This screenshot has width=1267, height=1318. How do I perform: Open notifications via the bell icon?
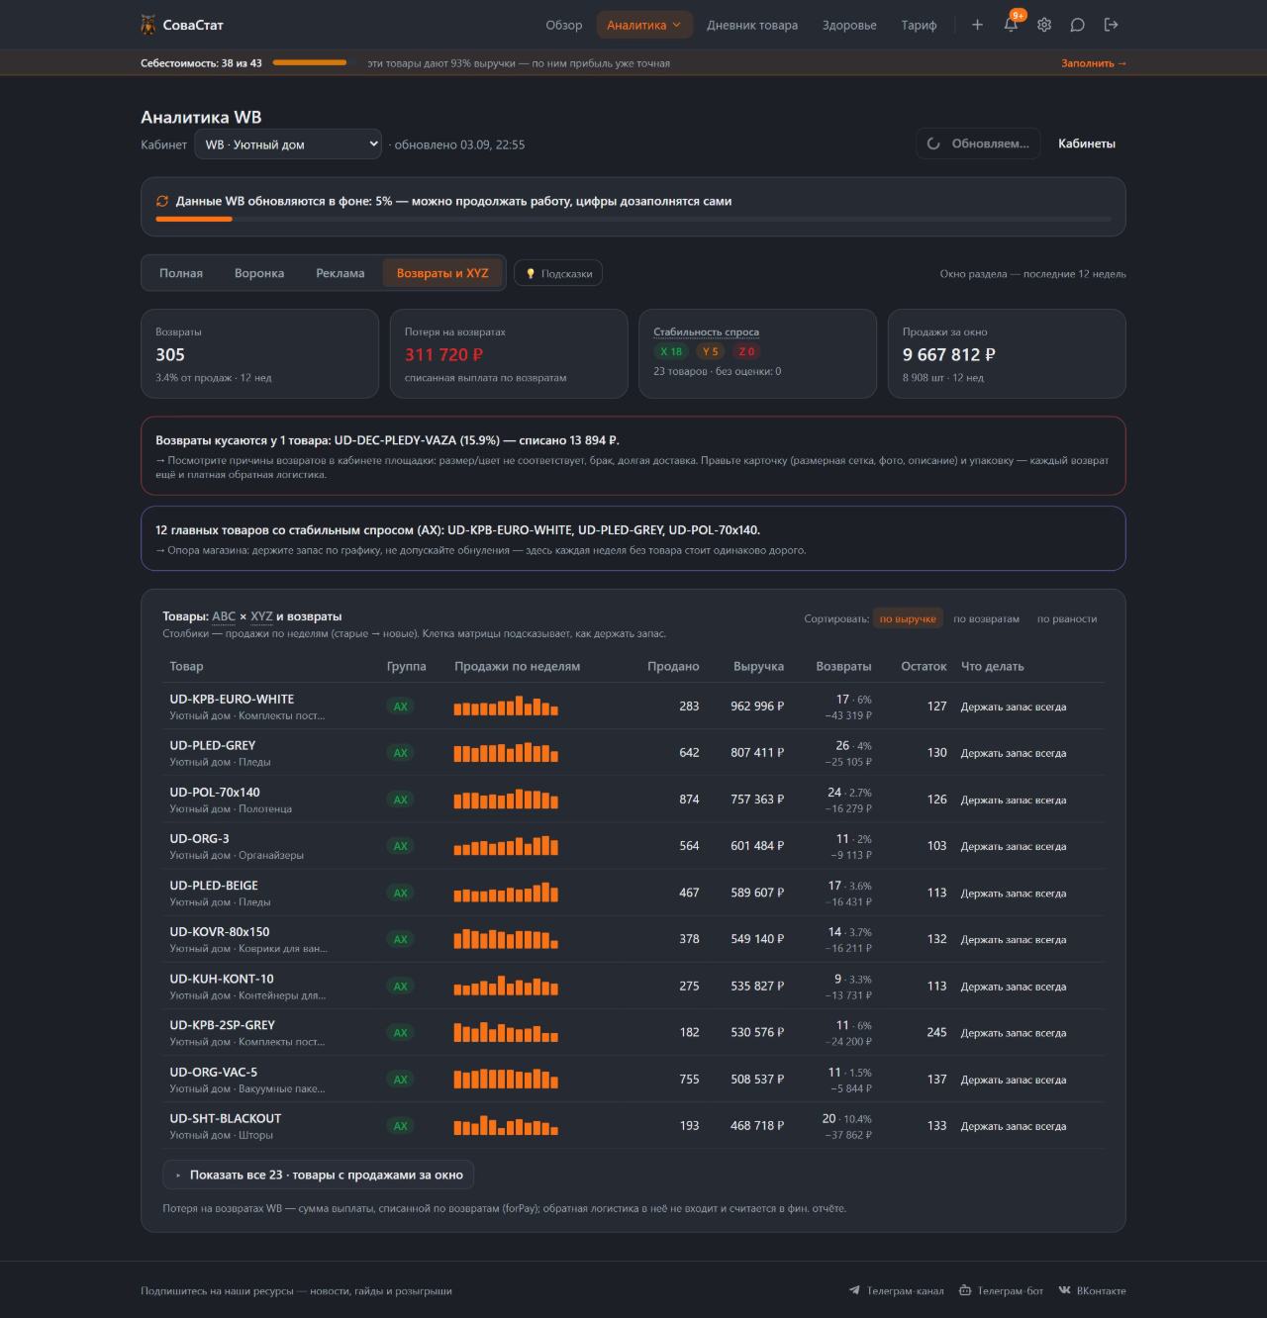pos(1011,25)
